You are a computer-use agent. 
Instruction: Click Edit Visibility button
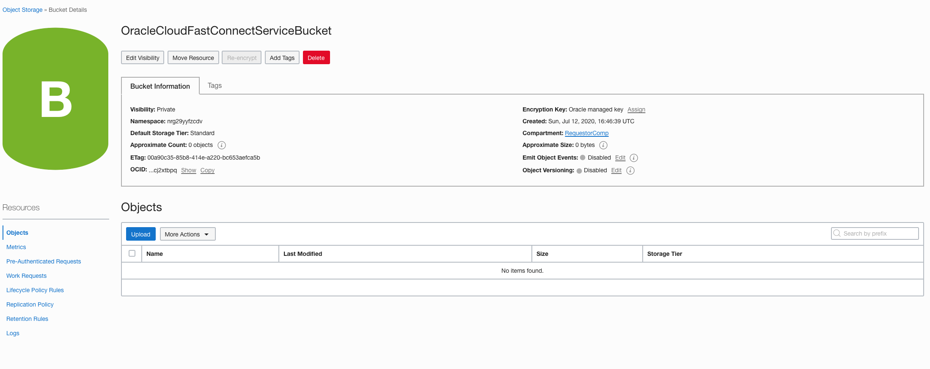pyautogui.click(x=143, y=58)
